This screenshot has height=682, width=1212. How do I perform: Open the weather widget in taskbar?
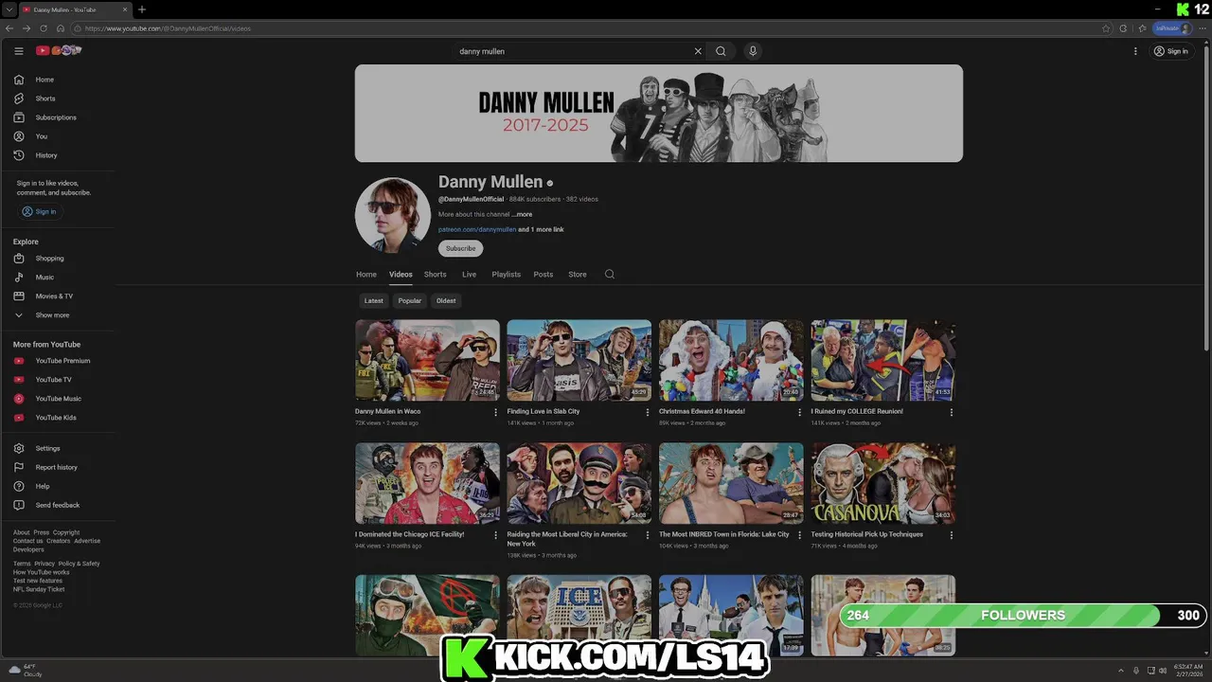pos(24,670)
